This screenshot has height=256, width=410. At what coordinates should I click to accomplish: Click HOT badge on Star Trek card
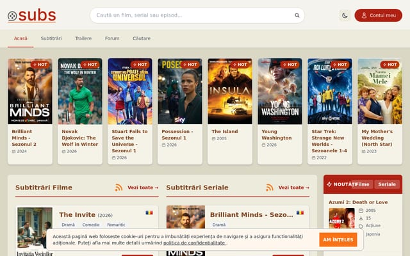click(340, 65)
